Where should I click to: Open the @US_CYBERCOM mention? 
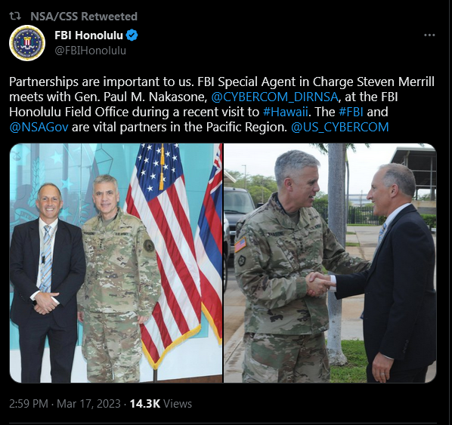[x=340, y=127]
